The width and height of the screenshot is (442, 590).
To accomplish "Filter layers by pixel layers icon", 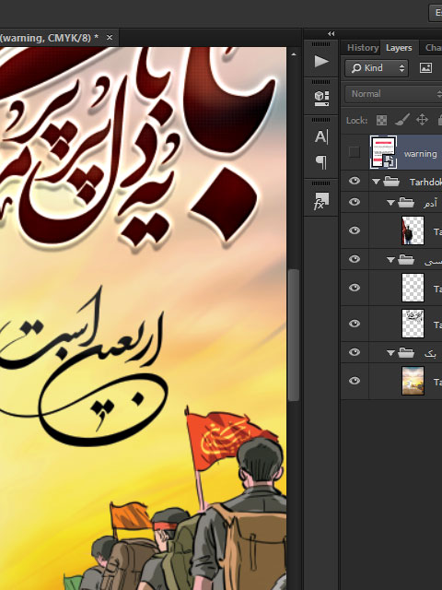I will tap(425, 67).
